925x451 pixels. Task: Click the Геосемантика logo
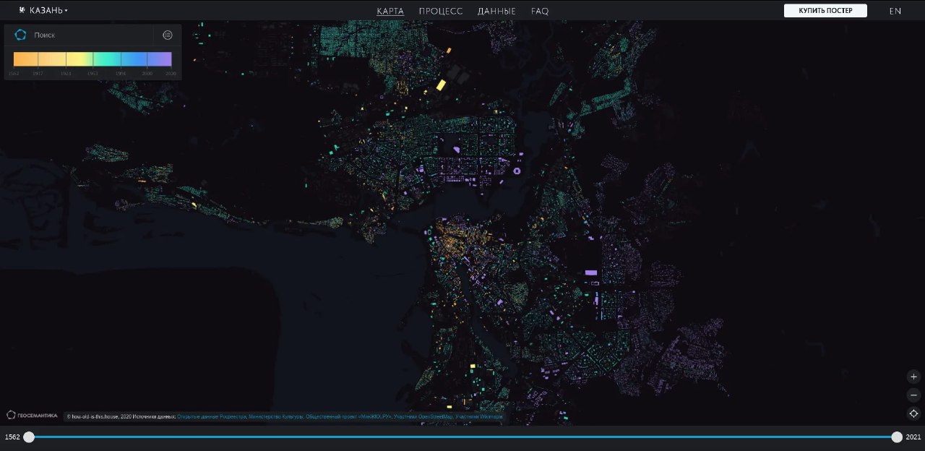(33, 415)
